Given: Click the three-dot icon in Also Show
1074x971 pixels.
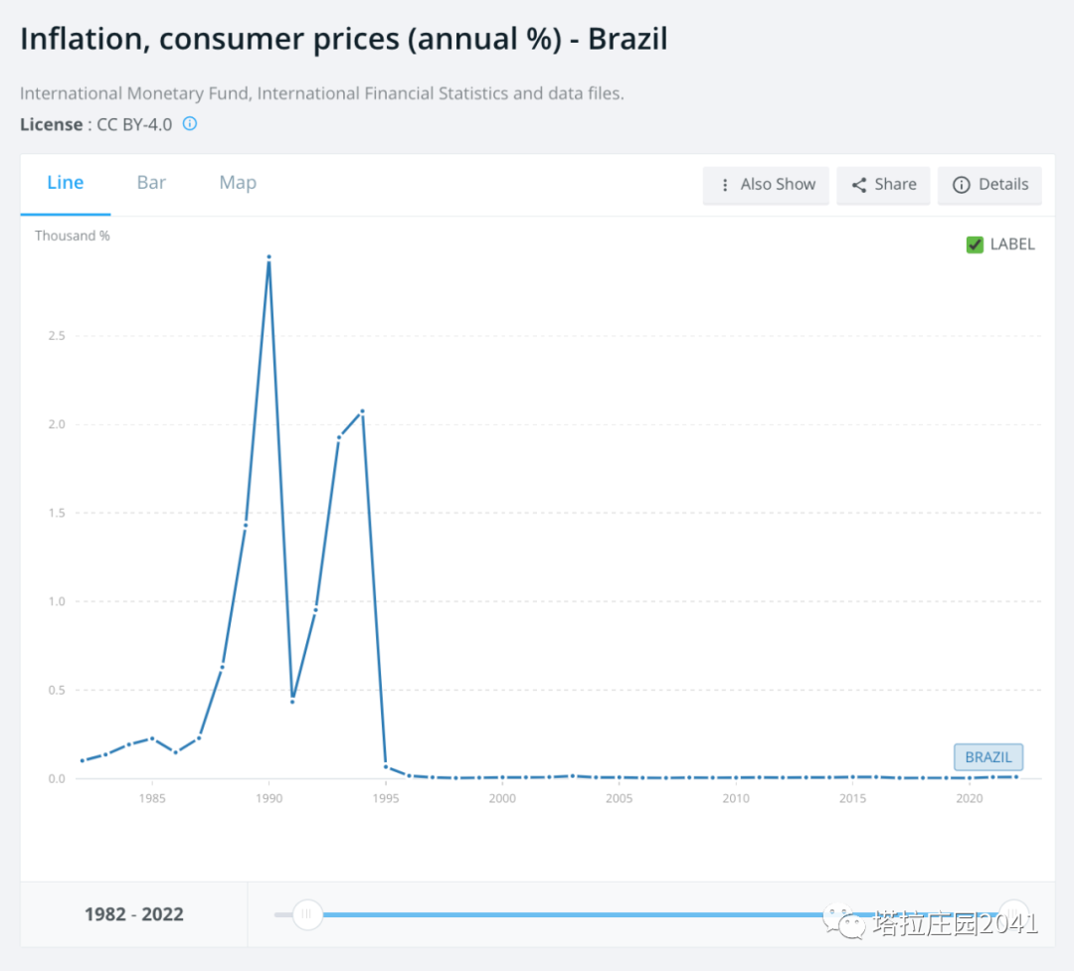Looking at the screenshot, I should click(725, 185).
